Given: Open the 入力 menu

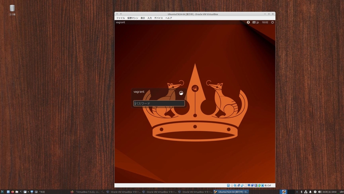Looking at the screenshot, I should tap(150, 18).
